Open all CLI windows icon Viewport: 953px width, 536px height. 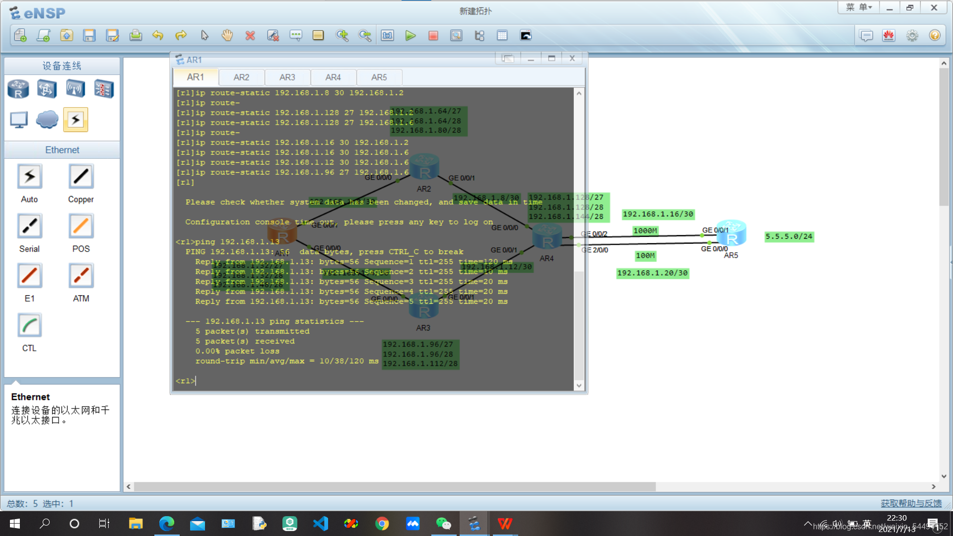click(x=526, y=35)
